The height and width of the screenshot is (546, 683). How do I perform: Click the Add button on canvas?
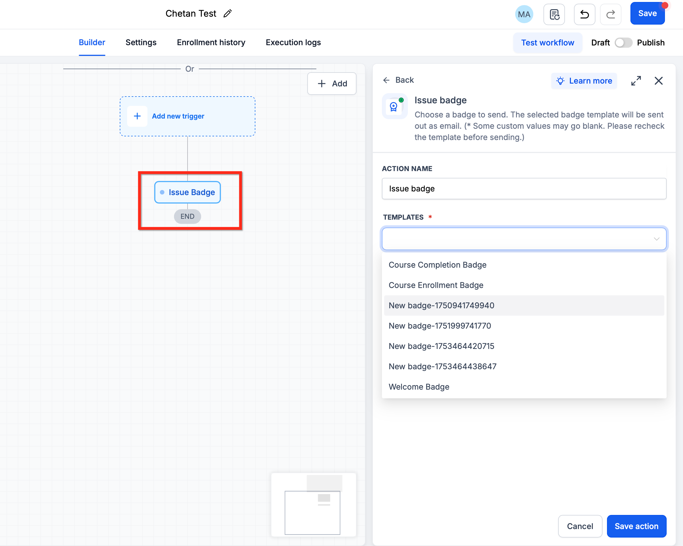pos(332,84)
